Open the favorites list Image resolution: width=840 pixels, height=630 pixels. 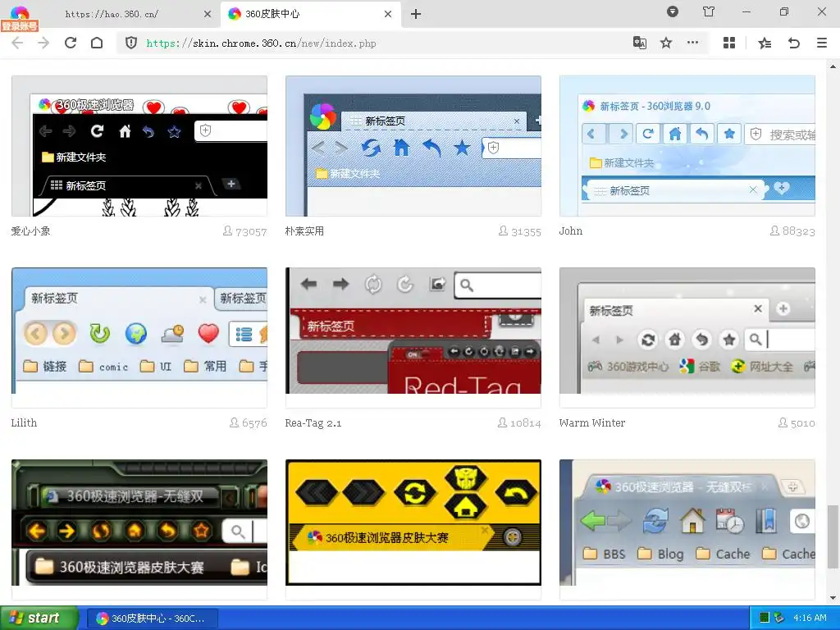(765, 43)
